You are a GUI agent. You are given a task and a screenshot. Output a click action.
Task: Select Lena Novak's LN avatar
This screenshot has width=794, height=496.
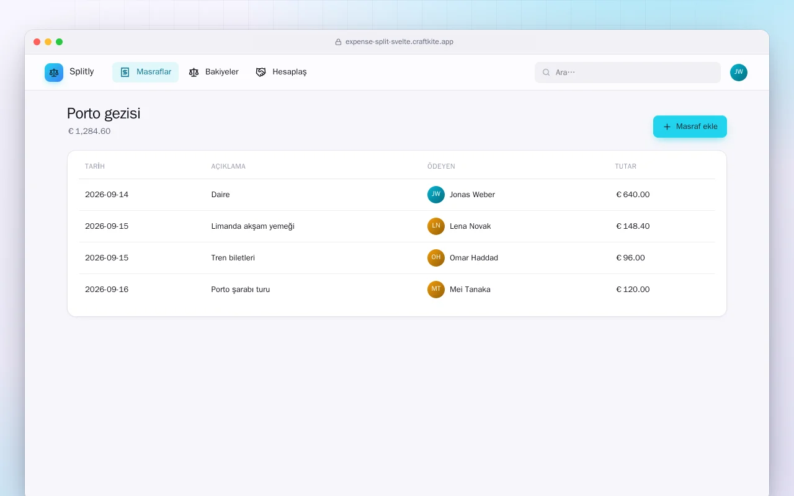pos(436,226)
